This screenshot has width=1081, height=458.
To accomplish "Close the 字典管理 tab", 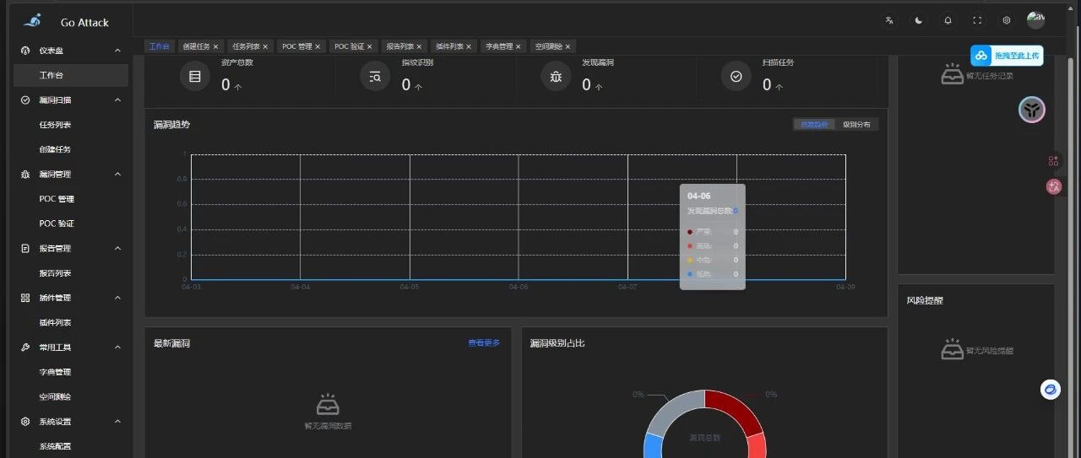I will tap(519, 46).
